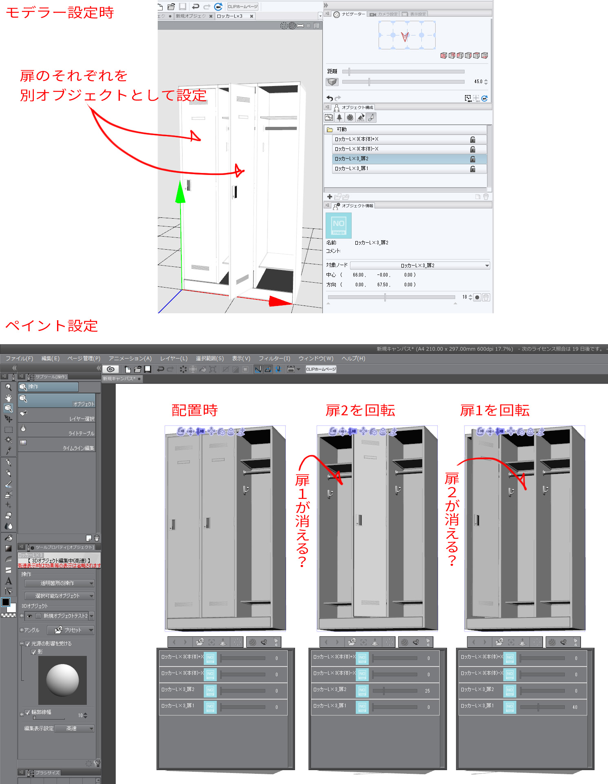
Task: Open the 編集(E) menu
Action: [x=51, y=359]
